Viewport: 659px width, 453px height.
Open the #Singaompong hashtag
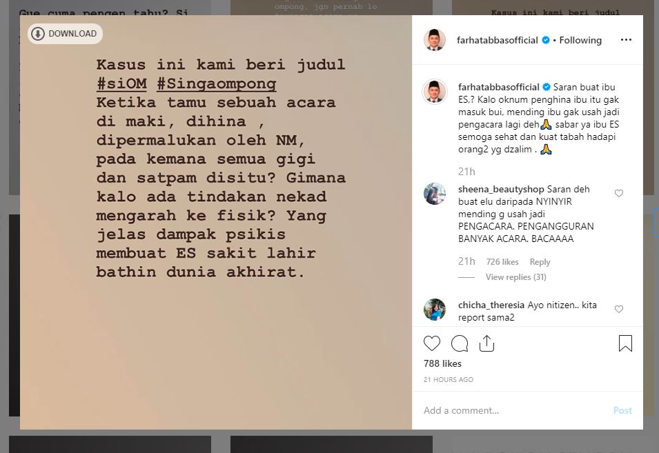(x=217, y=83)
